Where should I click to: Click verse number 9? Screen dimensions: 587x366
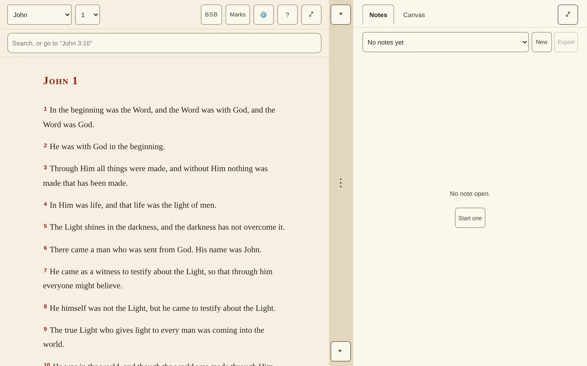coord(45,329)
